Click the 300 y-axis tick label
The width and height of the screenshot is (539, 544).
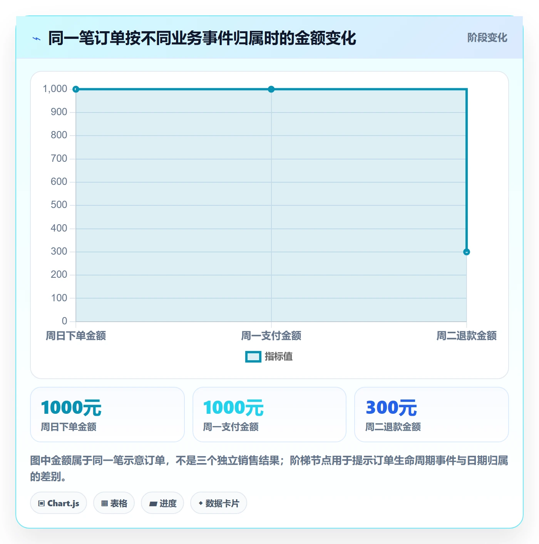click(x=59, y=252)
